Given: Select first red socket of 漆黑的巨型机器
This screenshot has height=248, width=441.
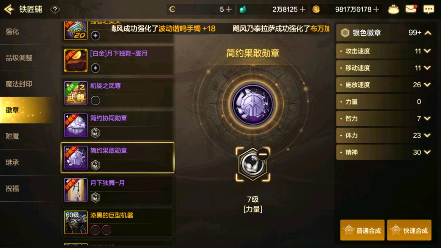Looking at the screenshot, I should point(95,230).
